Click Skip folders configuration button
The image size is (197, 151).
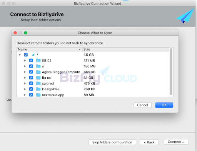click(x=112, y=142)
